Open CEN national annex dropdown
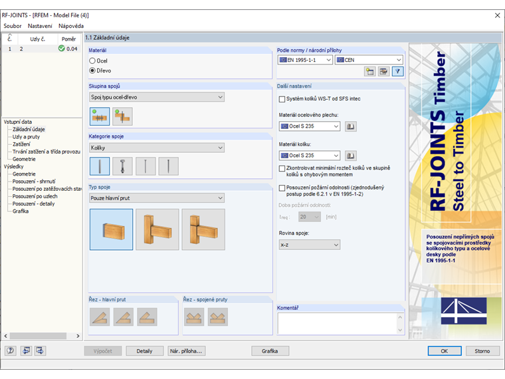 (369, 60)
